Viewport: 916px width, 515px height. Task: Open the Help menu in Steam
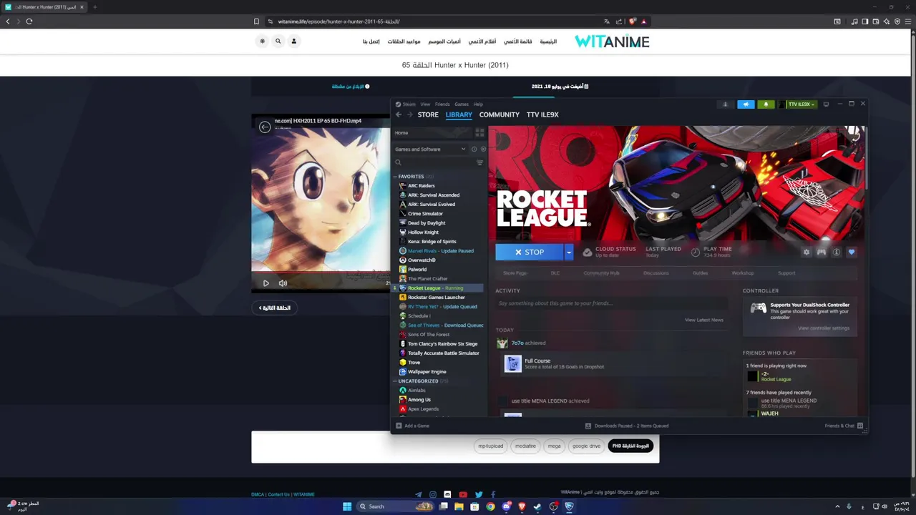click(x=478, y=104)
